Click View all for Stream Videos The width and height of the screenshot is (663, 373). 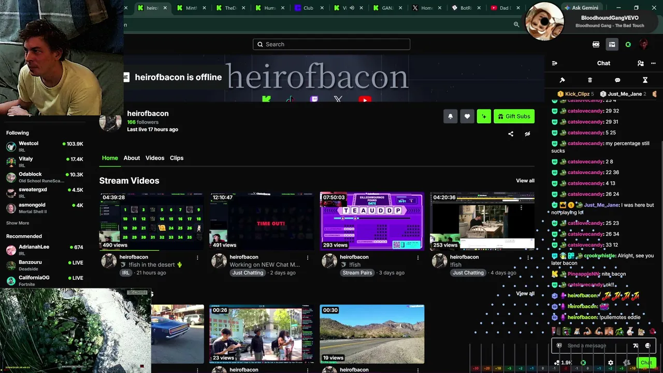(x=525, y=181)
